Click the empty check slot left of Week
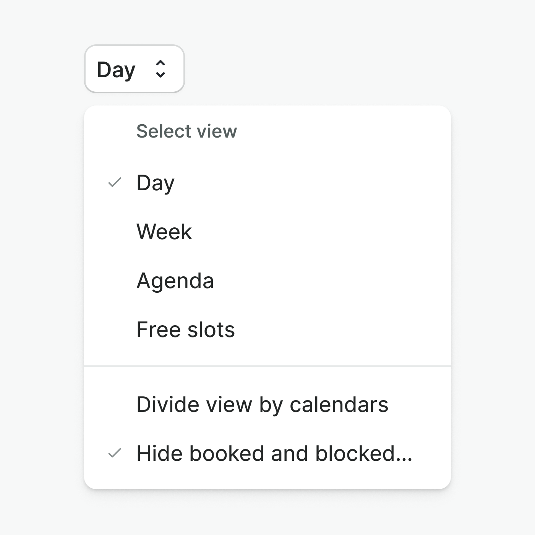The height and width of the screenshot is (535, 535). (x=115, y=232)
